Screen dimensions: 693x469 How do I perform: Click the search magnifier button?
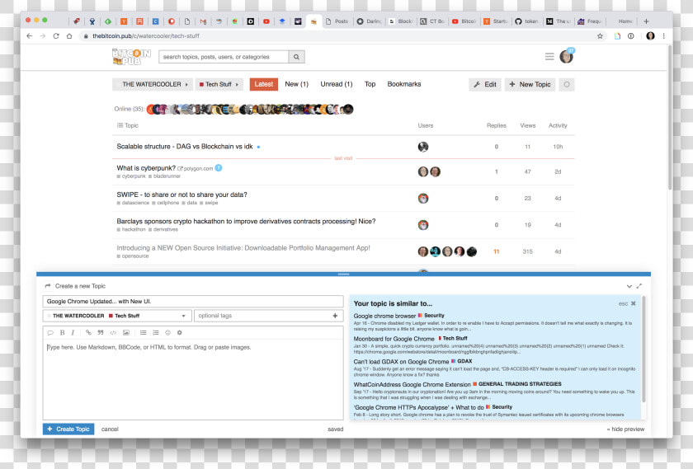(x=296, y=57)
